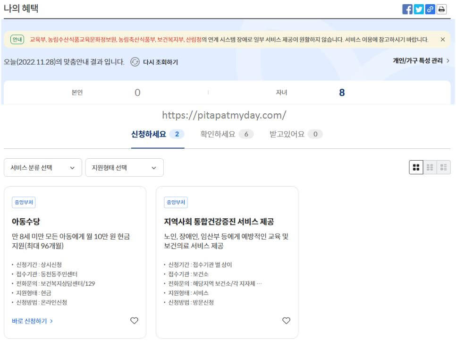Open the 지원형태 선택 dropdown

[124, 167]
